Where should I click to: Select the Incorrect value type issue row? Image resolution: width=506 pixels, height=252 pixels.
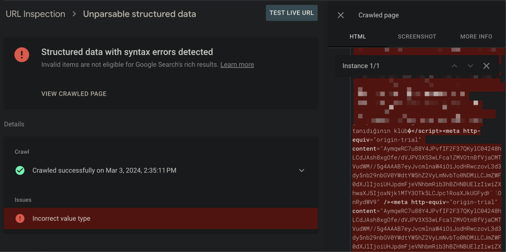[161, 218]
